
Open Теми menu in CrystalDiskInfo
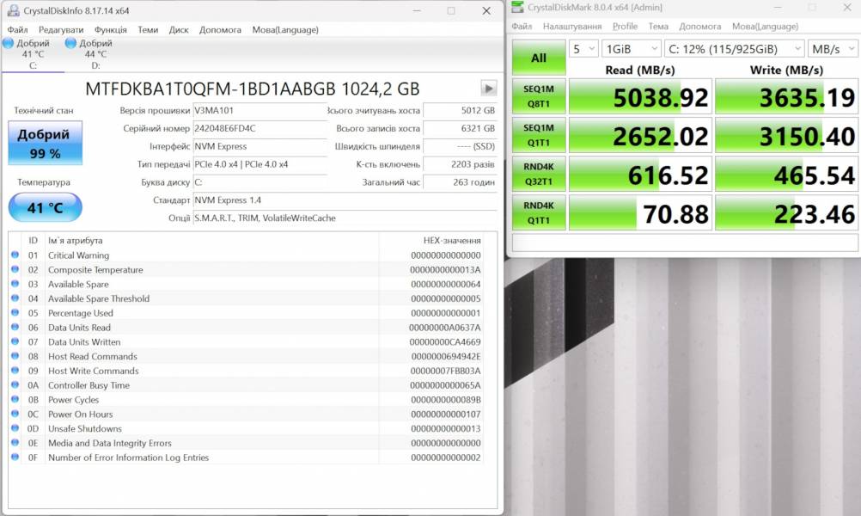[148, 30]
